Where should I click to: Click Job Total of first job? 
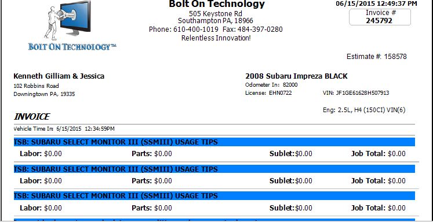click(x=378, y=154)
